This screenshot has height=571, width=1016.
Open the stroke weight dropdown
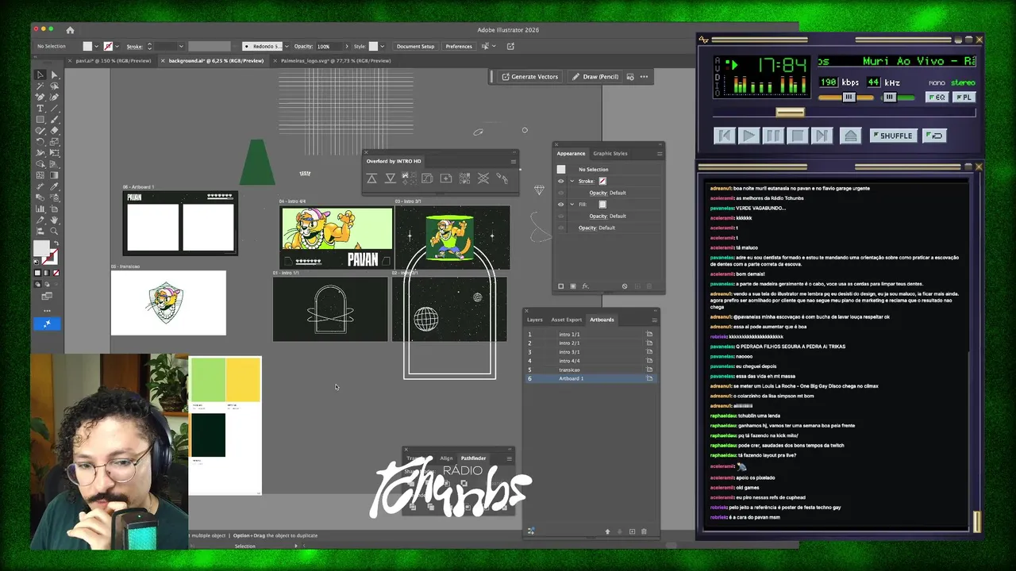pyautogui.click(x=180, y=46)
